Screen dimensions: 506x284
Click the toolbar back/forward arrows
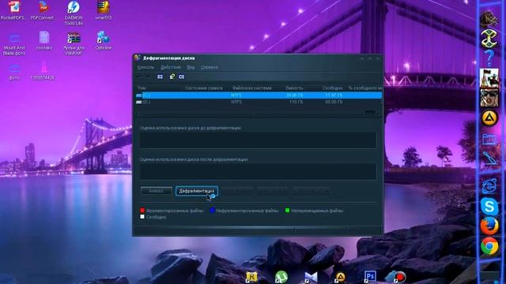coord(144,77)
